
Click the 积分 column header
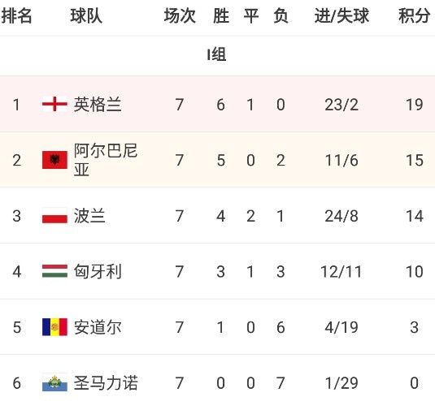click(x=414, y=15)
